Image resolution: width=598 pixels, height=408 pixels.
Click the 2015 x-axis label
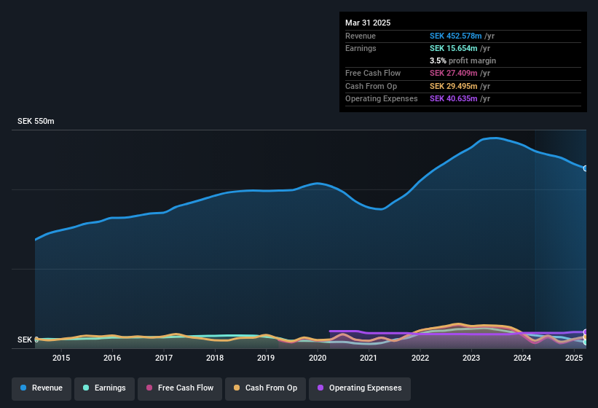(61, 358)
